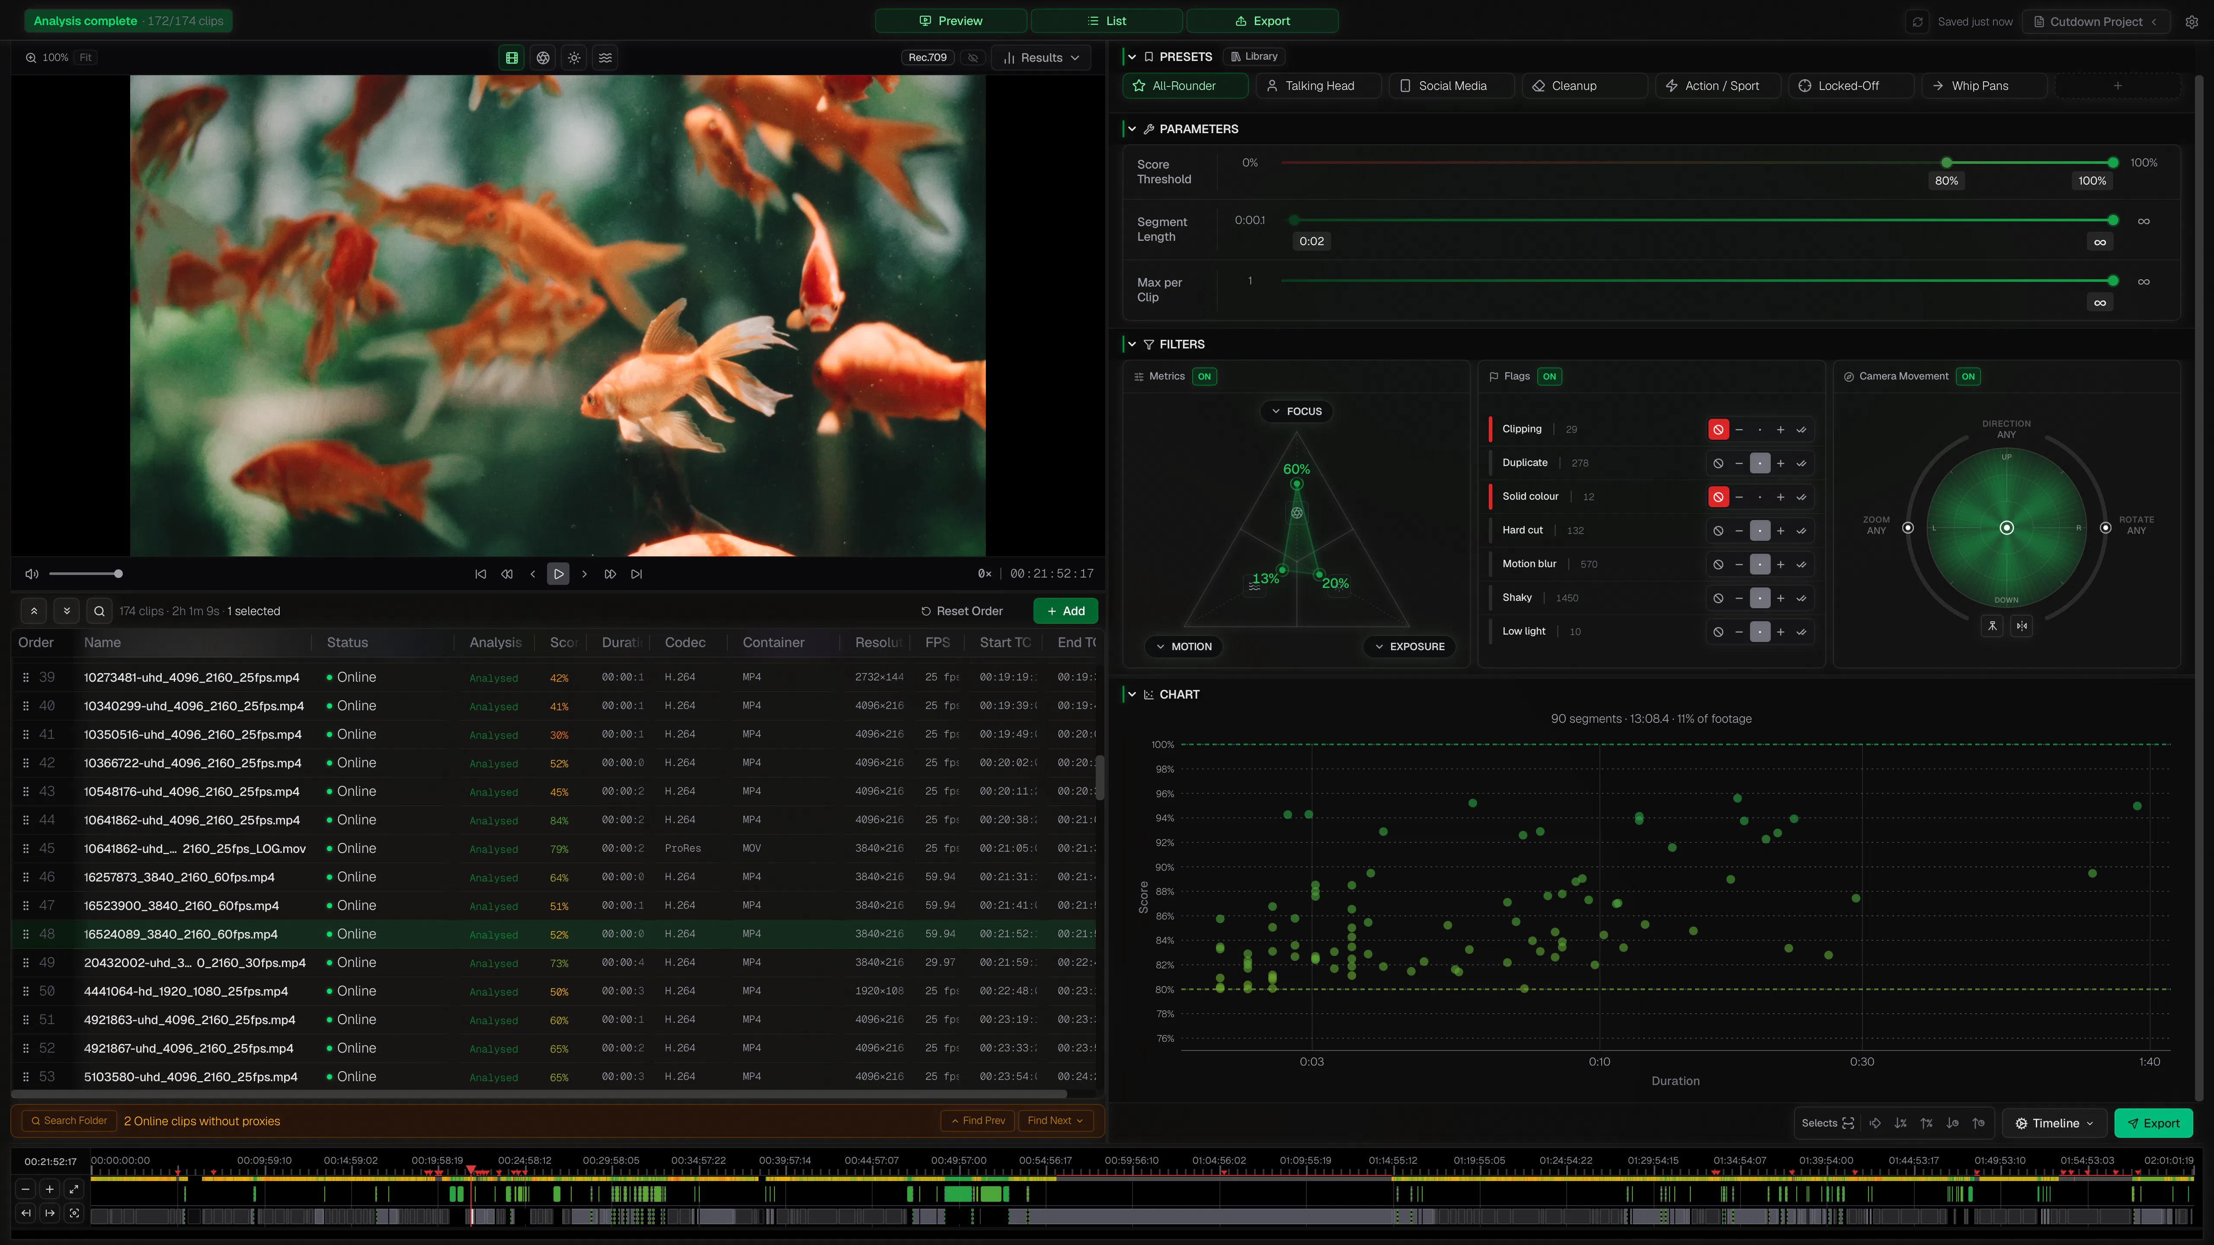The height and width of the screenshot is (1245, 2214).
Task: Toggle Metrics filter ON switch
Action: [1204, 377]
